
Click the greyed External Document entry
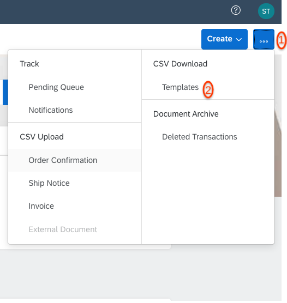pos(63,229)
